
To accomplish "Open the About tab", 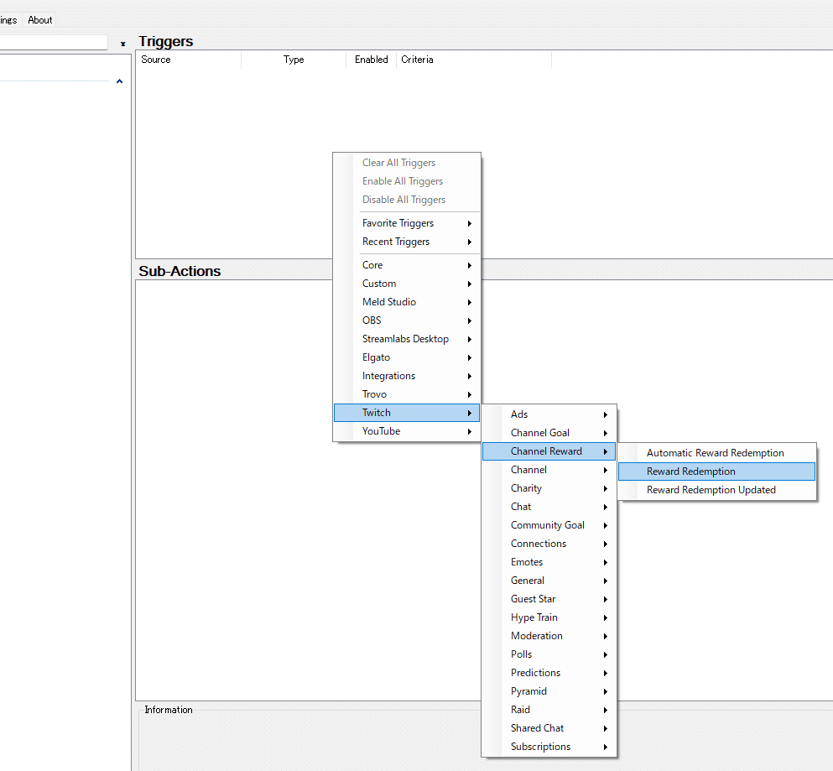I will (x=39, y=20).
